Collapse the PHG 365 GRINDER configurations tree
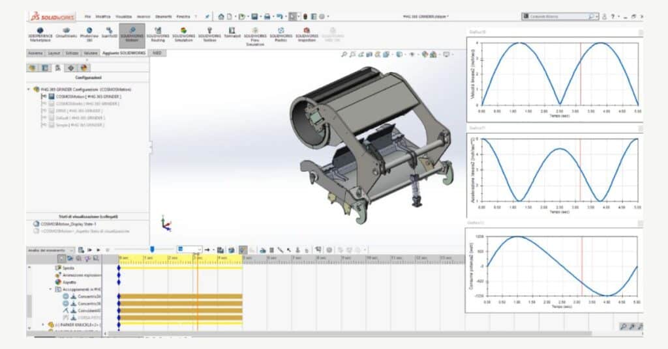This screenshot has height=349, width=668. tap(28, 89)
